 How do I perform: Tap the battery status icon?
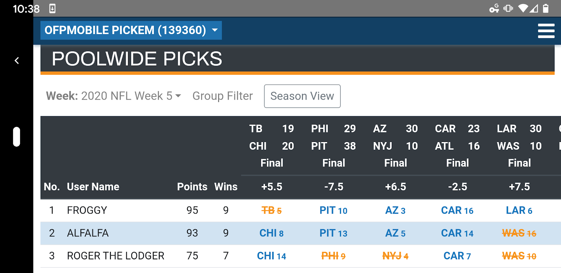tap(546, 9)
